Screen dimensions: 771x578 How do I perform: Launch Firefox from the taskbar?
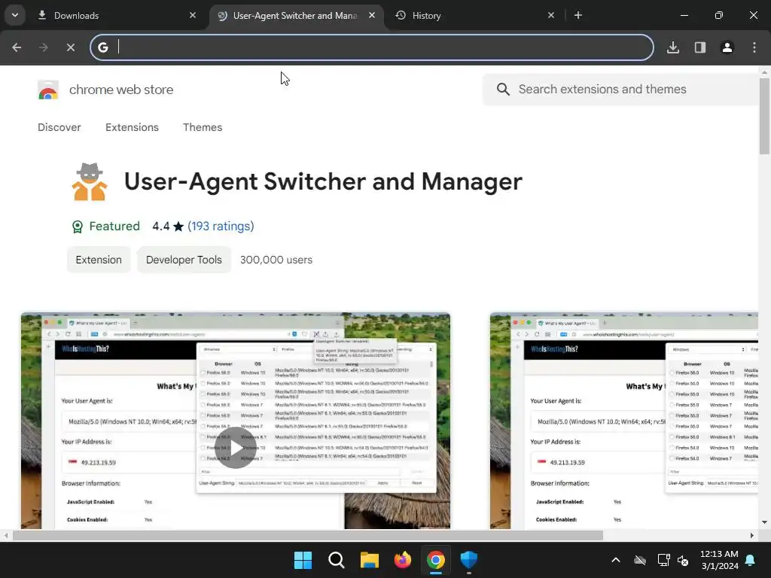(x=403, y=560)
